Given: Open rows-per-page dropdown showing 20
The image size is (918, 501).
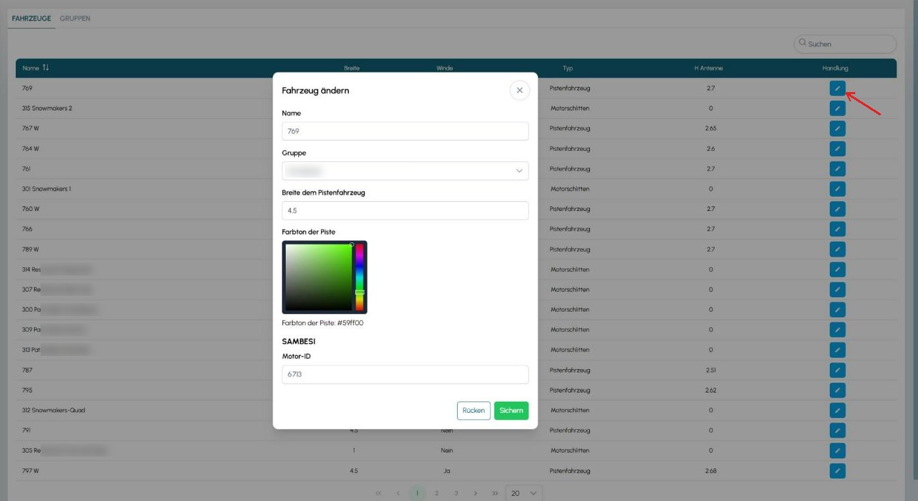Looking at the screenshot, I should coord(524,493).
